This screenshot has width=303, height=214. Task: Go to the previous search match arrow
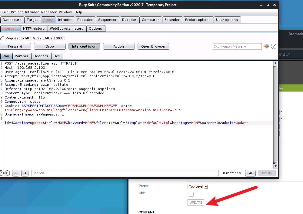[16, 173]
